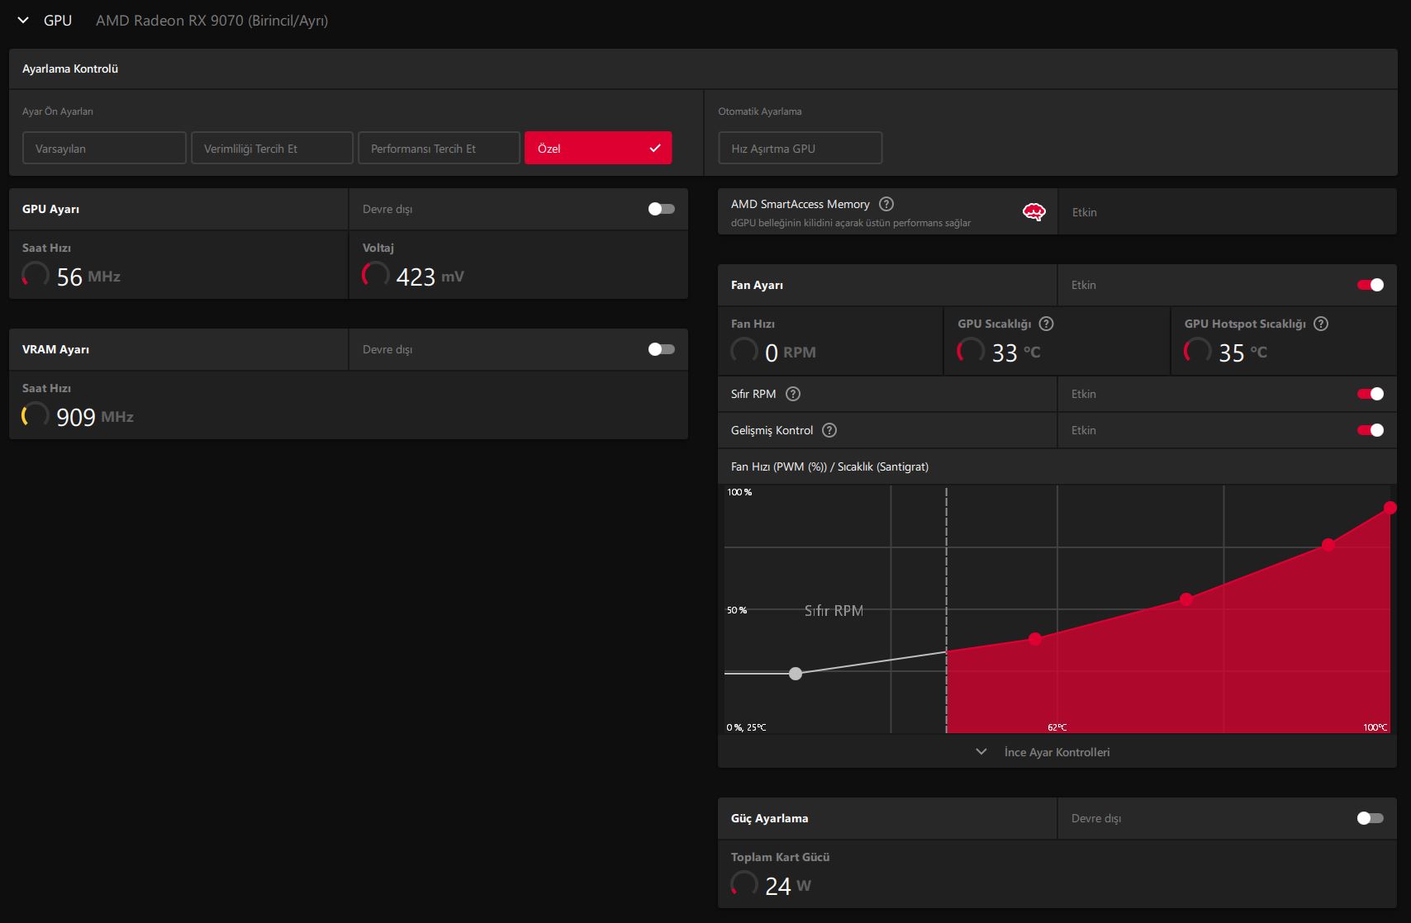Collapse the GPU section chevron
Screen dimensions: 1411x923
(23, 21)
